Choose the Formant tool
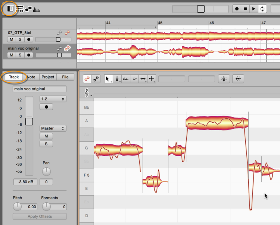 (x=126, y=79)
